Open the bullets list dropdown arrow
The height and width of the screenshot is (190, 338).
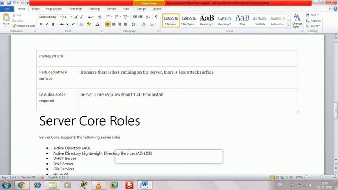(x=112, y=17)
